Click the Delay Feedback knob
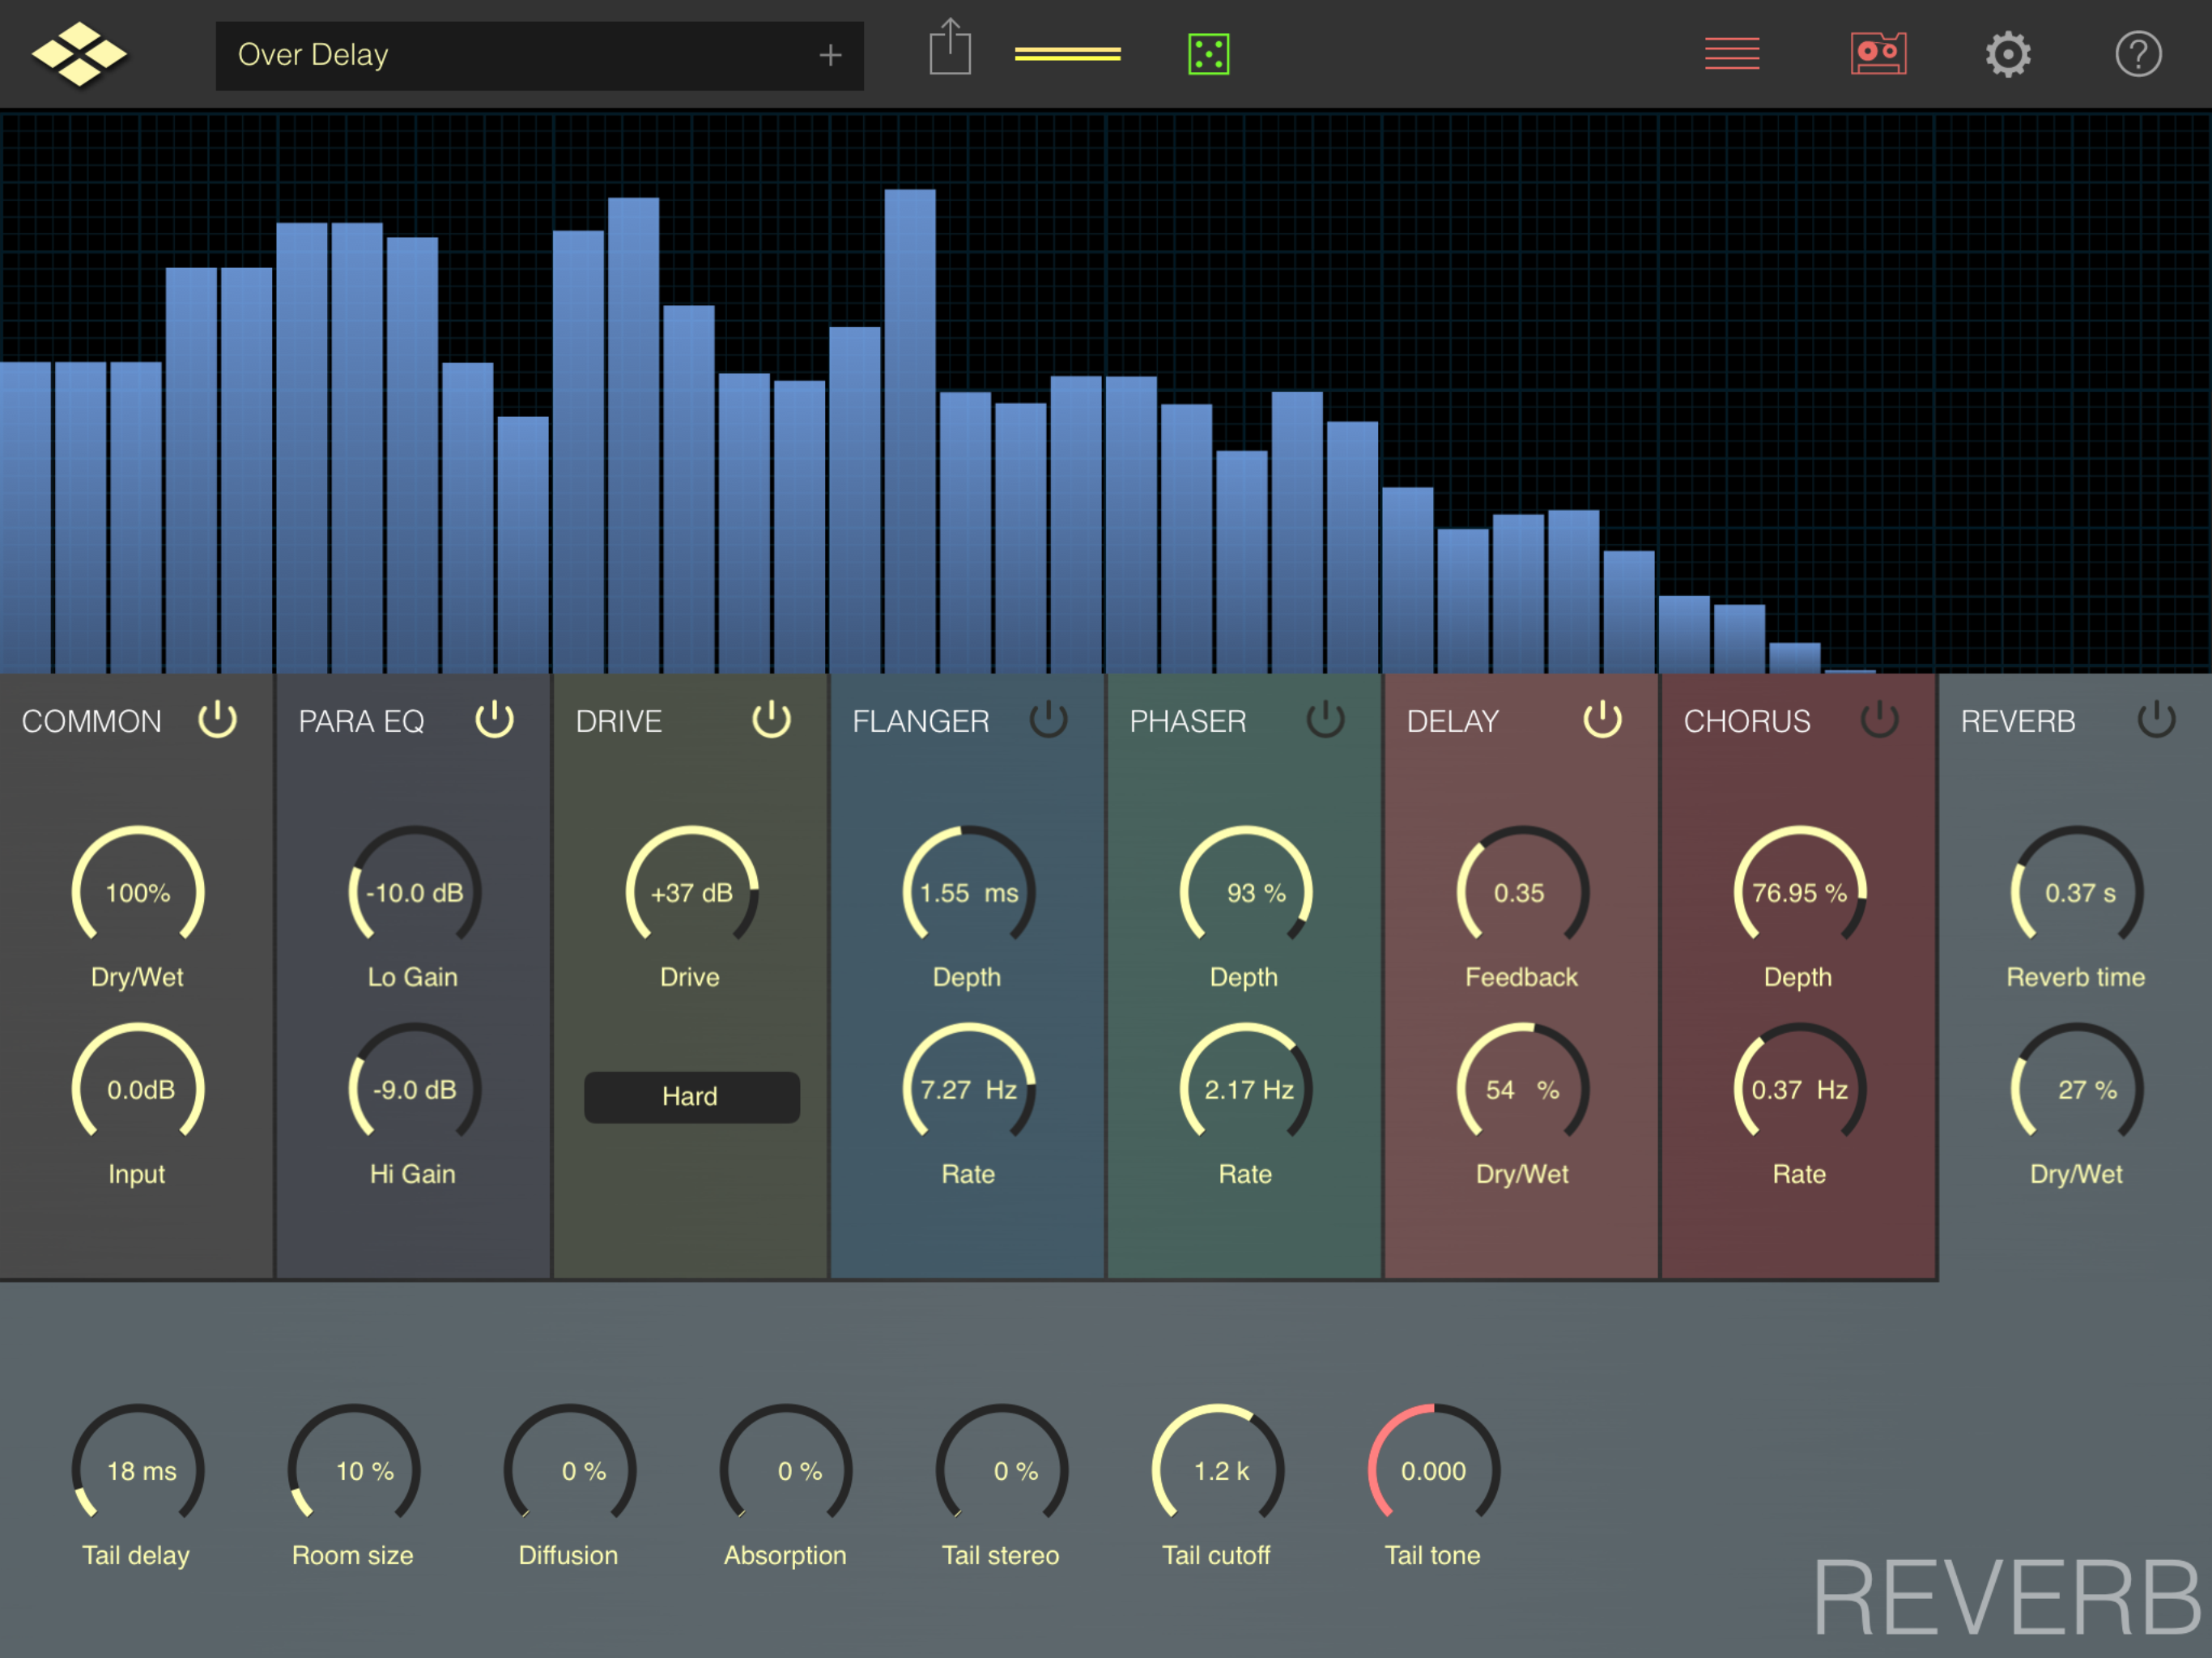Image resolution: width=2212 pixels, height=1658 pixels. click(x=1521, y=891)
